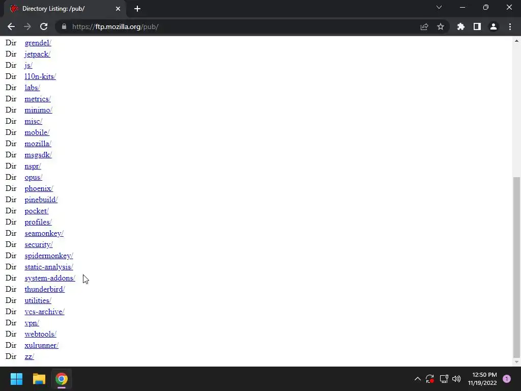521x391 pixels.
Task: Close the Directory Listing tab
Action: pyautogui.click(x=118, y=9)
